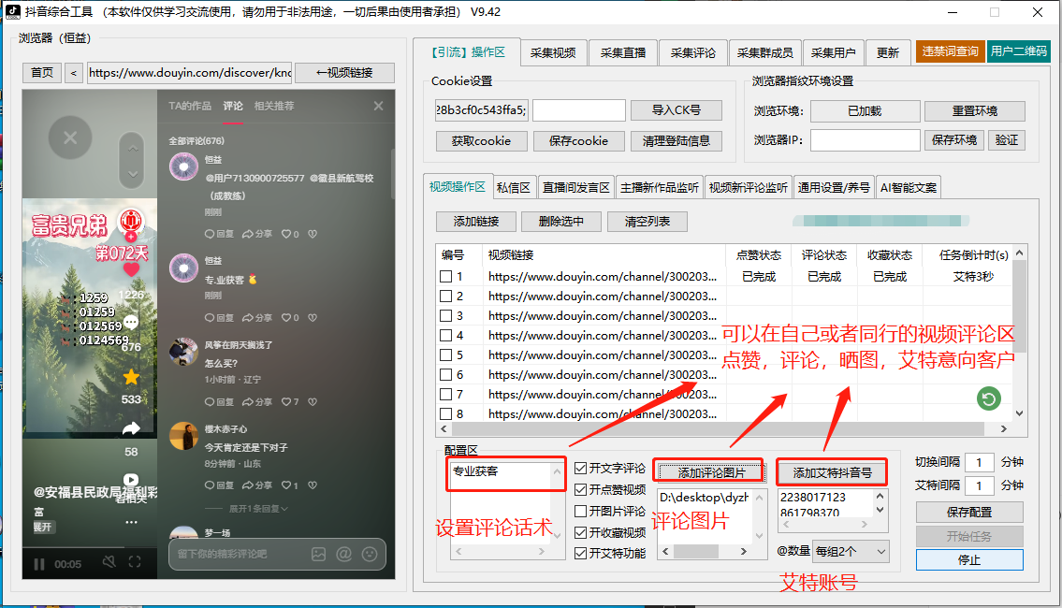The image size is (1062, 608).
Task: Switch to the TA的作品 tab
Action: click(190, 105)
